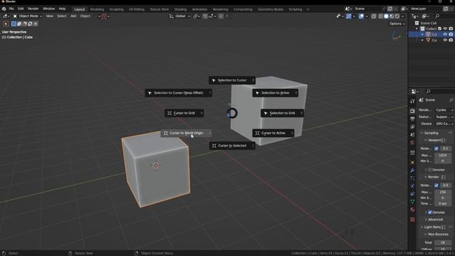Open the Modifier wrench properties tab icon
This screenshot has height=256, width=455.
(x=412, y=170)
